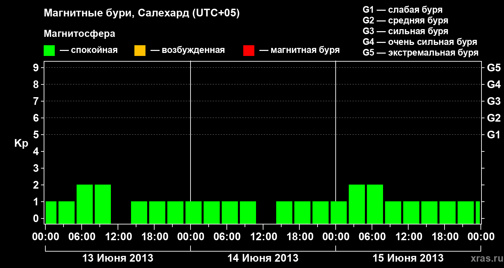Click the G4 label on right axis
Image resolution: width=504 pixels, height=268 pixels.
[494, 84]
